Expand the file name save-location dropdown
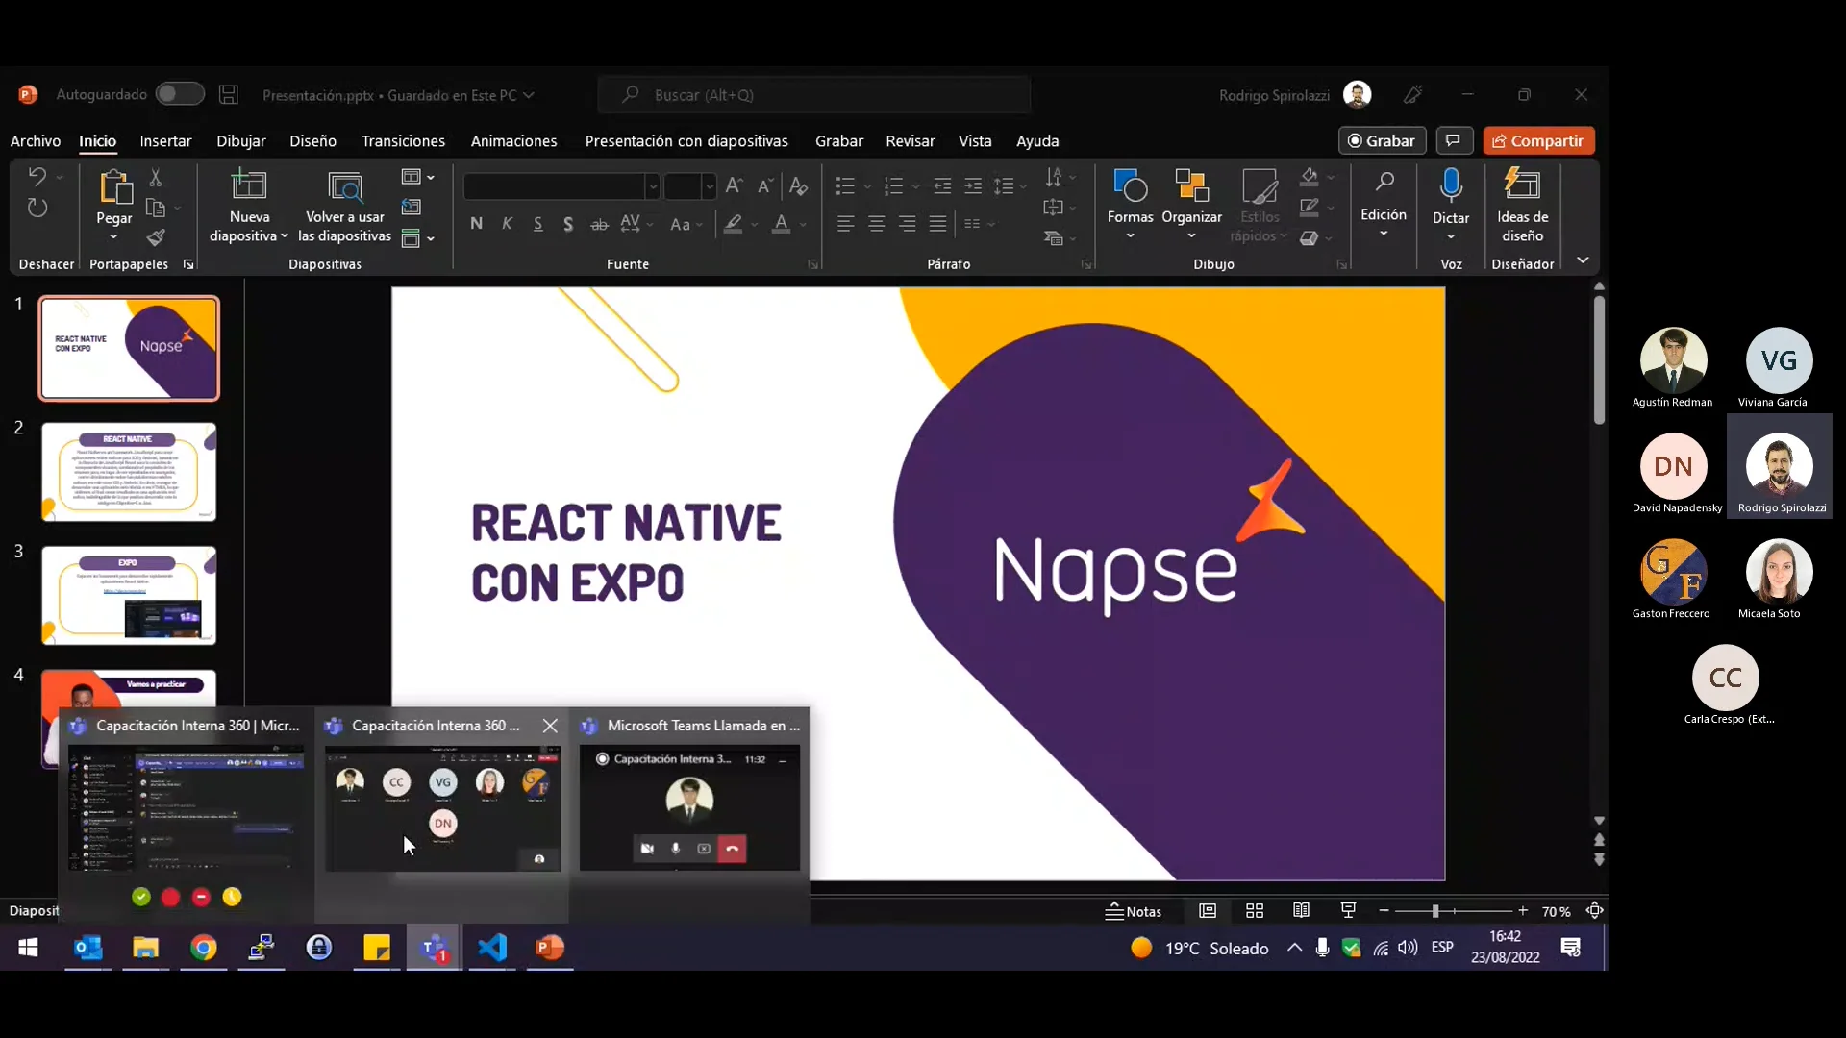 tap(529, 95)
